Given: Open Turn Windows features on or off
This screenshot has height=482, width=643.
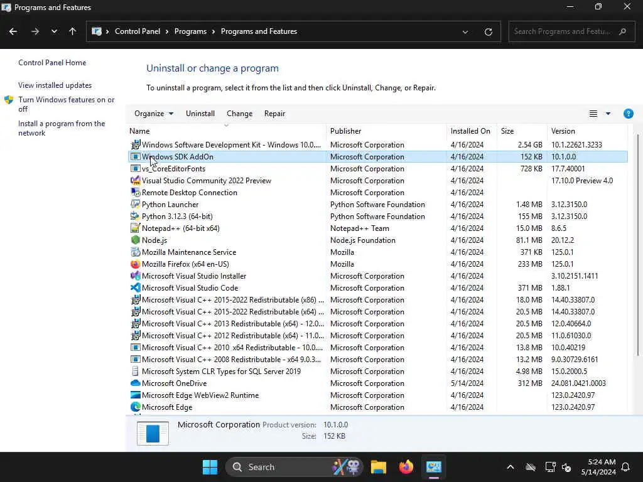Looking at the screenshot, I should point(67,104).
